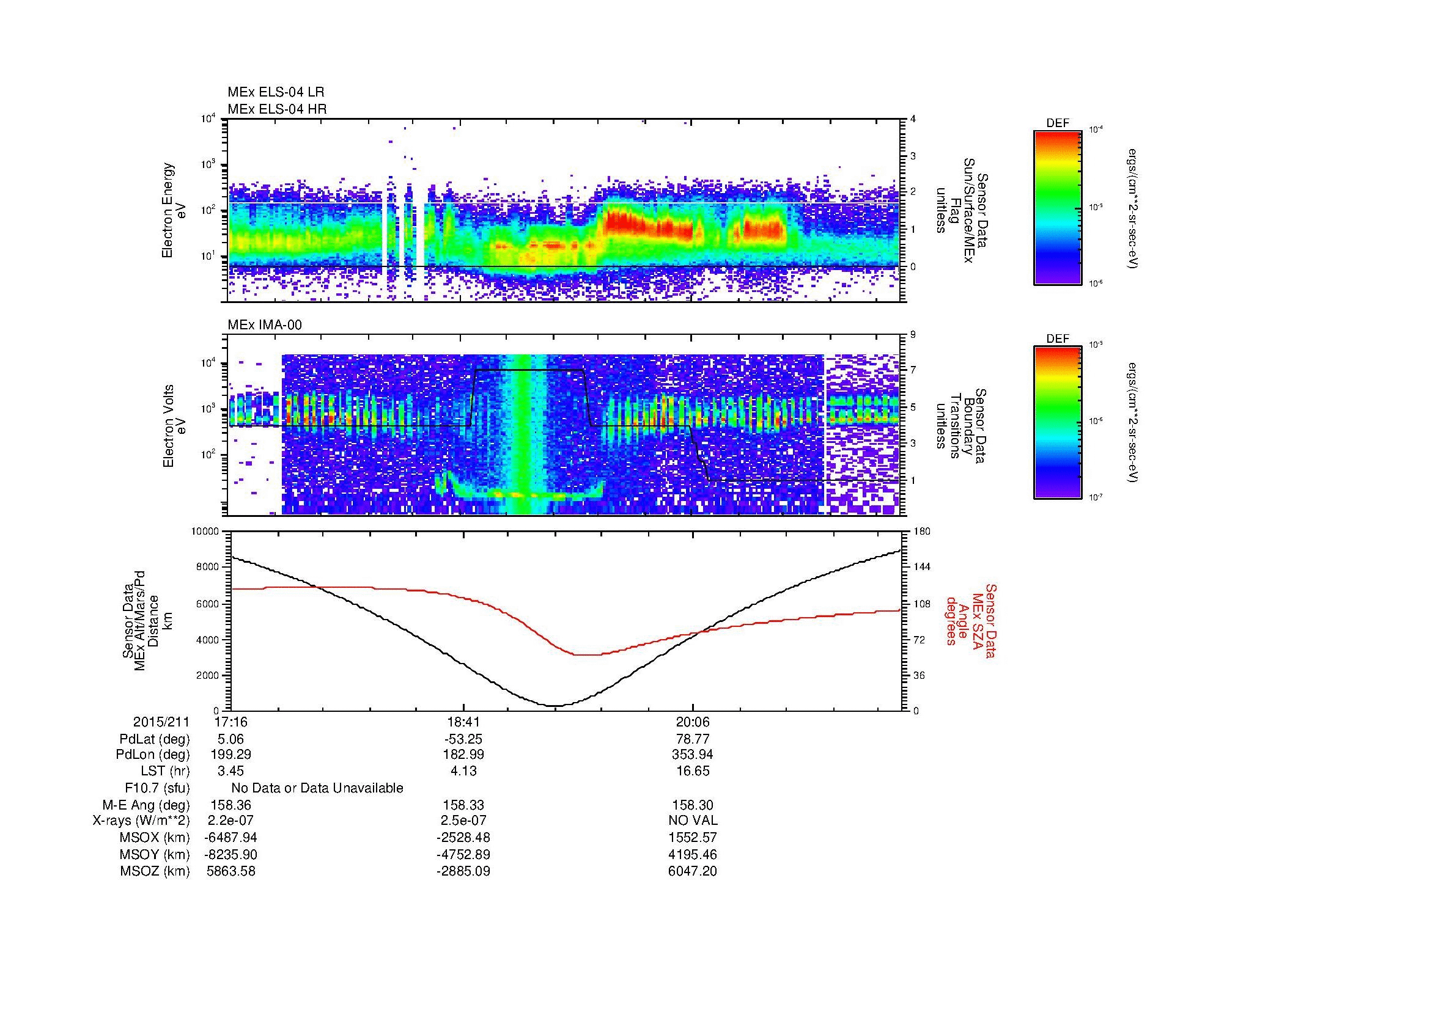Click the time tick '20:06'
1430x1010 pixels.
coord(693,722)
